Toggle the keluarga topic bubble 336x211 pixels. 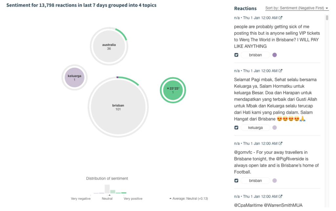pyautogui.click(x=74, y=77)
